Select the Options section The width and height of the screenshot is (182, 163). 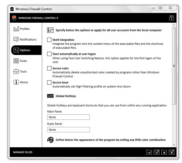[x=26, y=50]
